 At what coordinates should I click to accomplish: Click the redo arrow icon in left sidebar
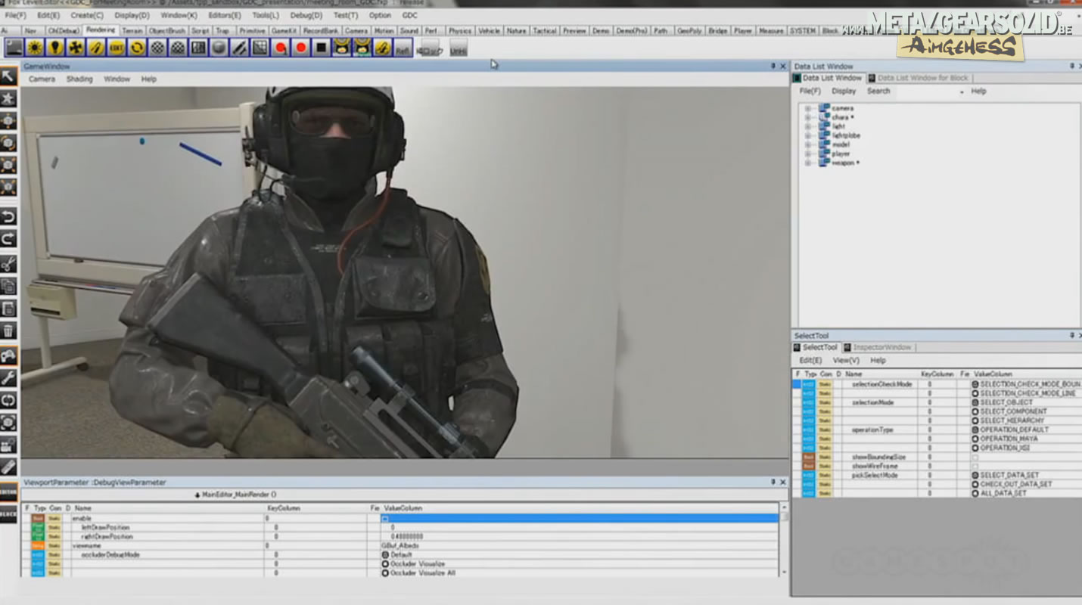pos(9,240)
